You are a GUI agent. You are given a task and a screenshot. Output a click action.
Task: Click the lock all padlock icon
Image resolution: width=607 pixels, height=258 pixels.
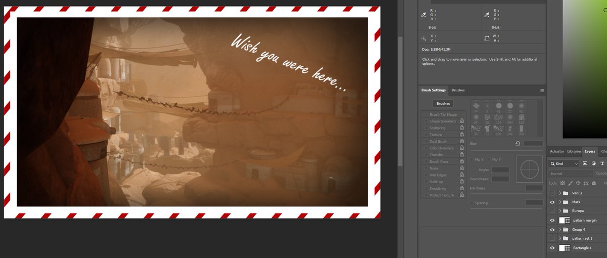[593, 183]
